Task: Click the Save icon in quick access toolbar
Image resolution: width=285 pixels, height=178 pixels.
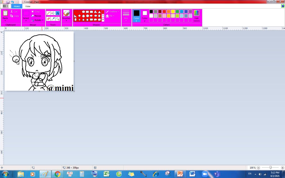Action: coord(8,2)
